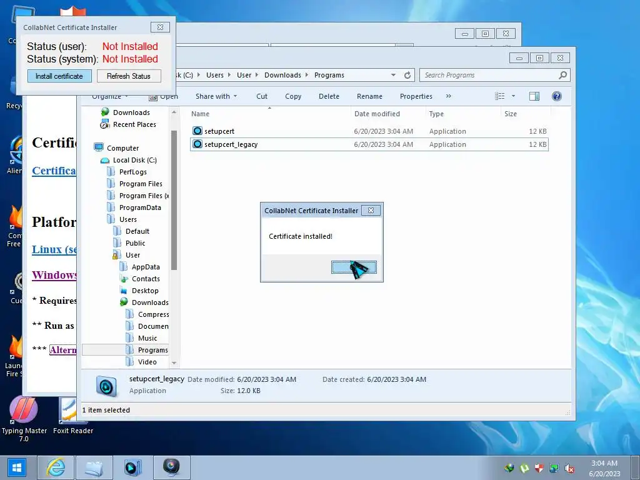Open PerfLogs folder in the tree
The image size is (640, 480).
tap(132, 172)
